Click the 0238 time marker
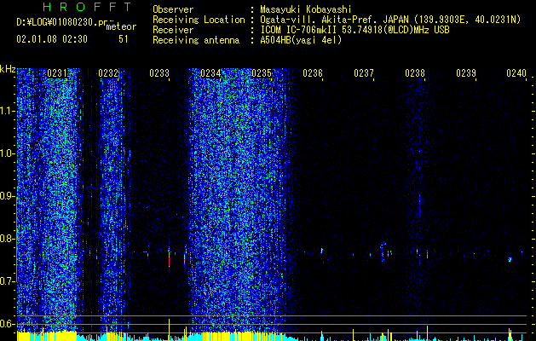The image size is (536, 341). (415, 73)
